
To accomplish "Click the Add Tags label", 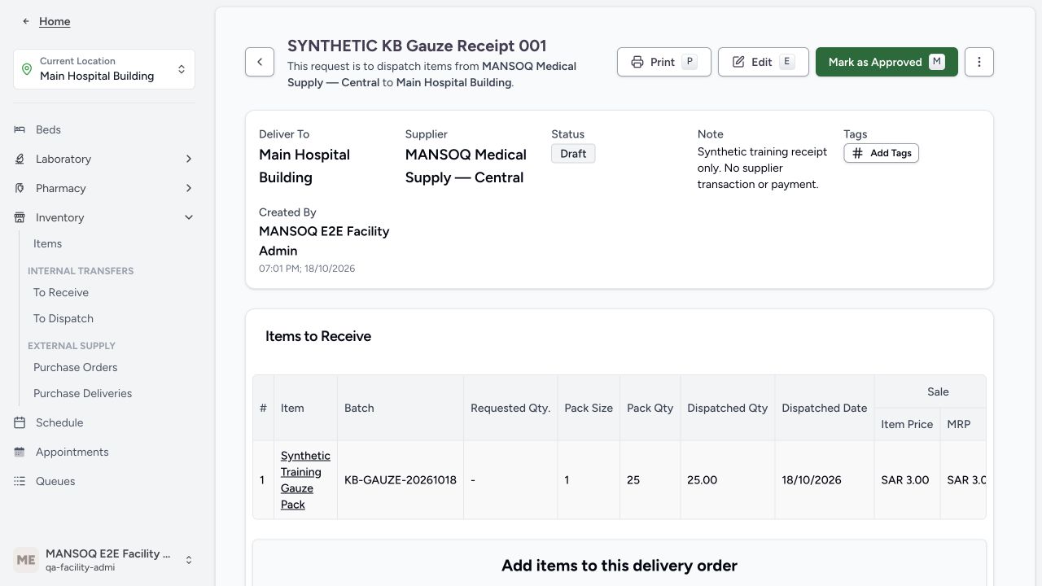I will 891,153.
